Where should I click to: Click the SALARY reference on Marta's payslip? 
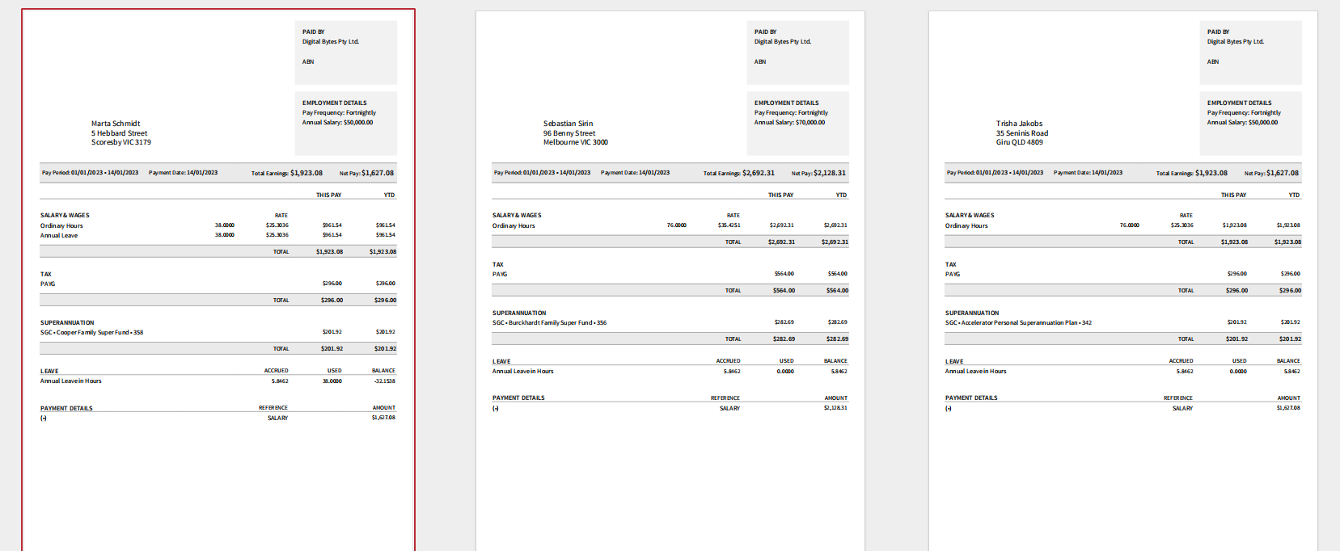tap(277, 418)
